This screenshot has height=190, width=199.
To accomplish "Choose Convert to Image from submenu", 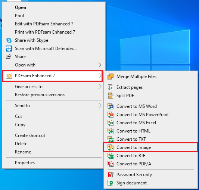I will pos(150,147).
